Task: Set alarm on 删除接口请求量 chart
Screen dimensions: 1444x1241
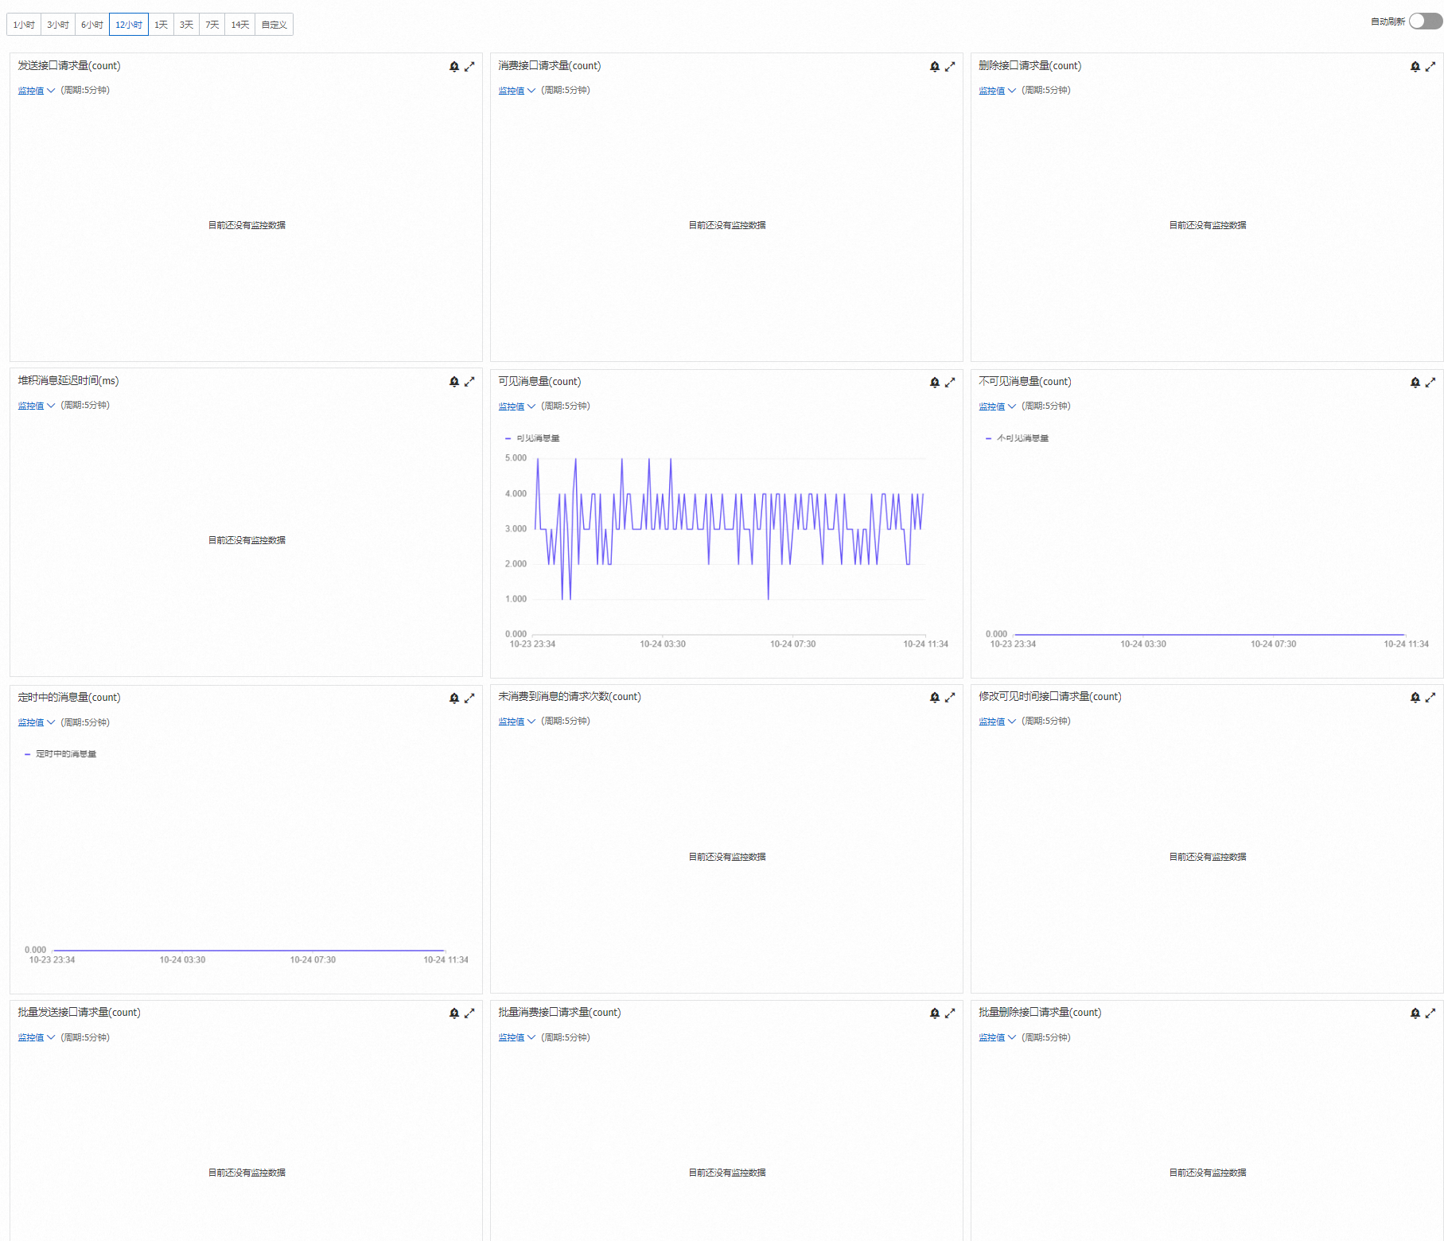Action: pyautogui.click(x=1415, y=67)
